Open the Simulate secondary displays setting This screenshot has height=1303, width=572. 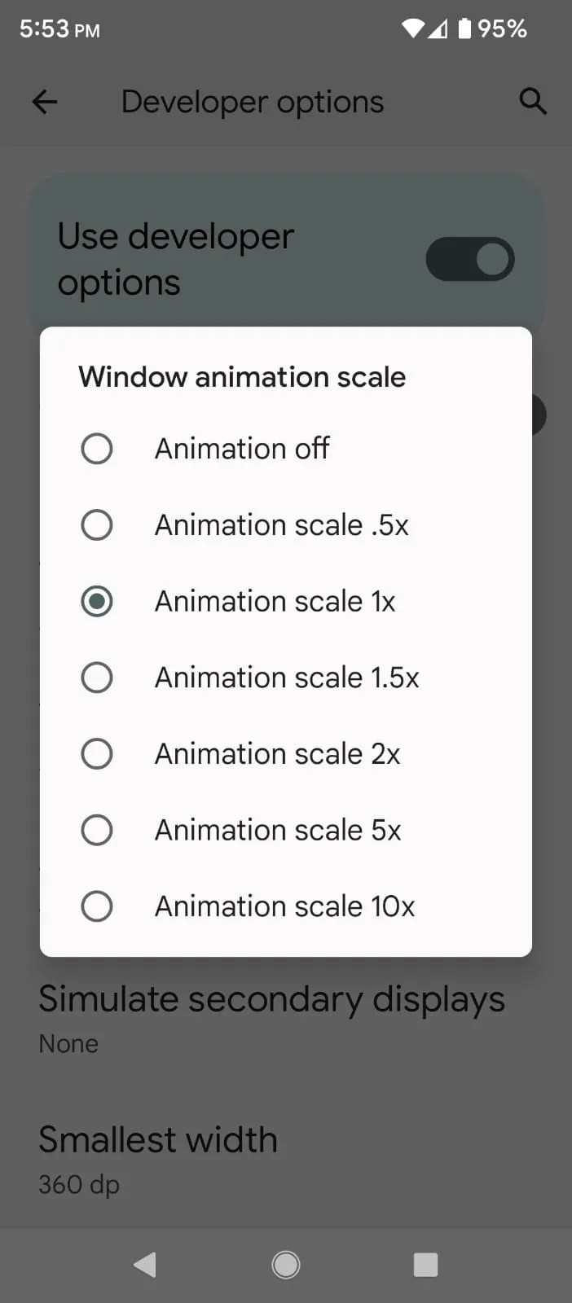[x=271, y=1016]
